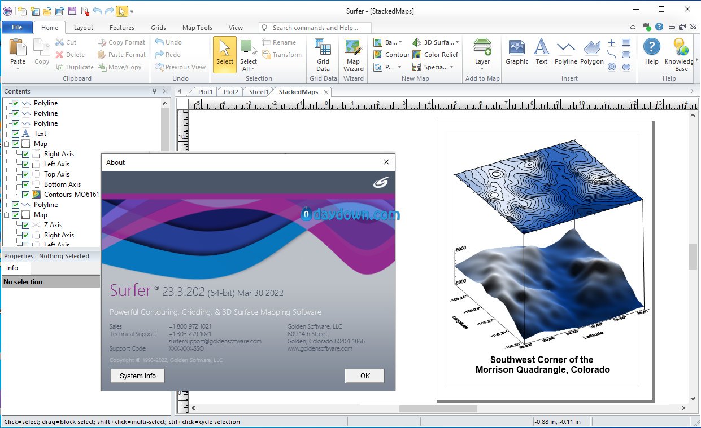Screen dimensions: 701x428
Task: Pick the Range Ring concentric-circles tool
Action: click(612, 67)
